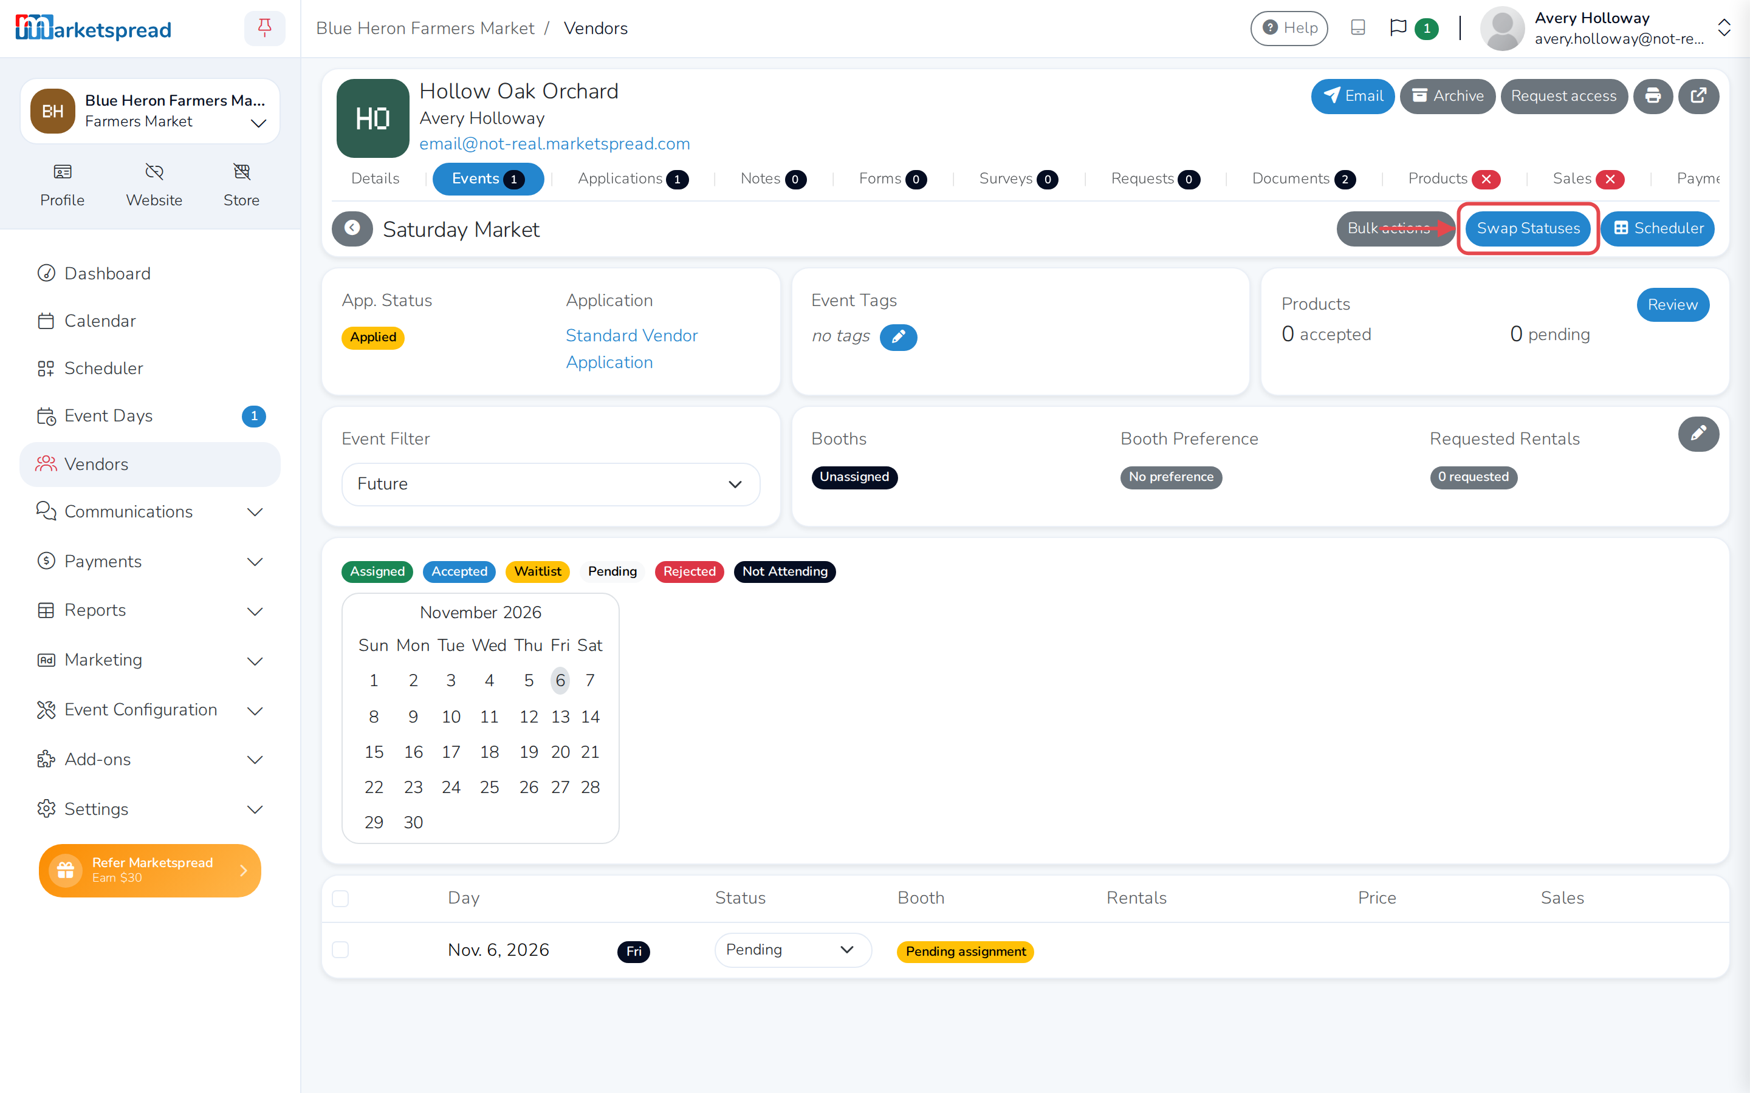Switch to the Notes tab
The height and width of the screenshot is (1093, 1750).
(x=773, y=179)
